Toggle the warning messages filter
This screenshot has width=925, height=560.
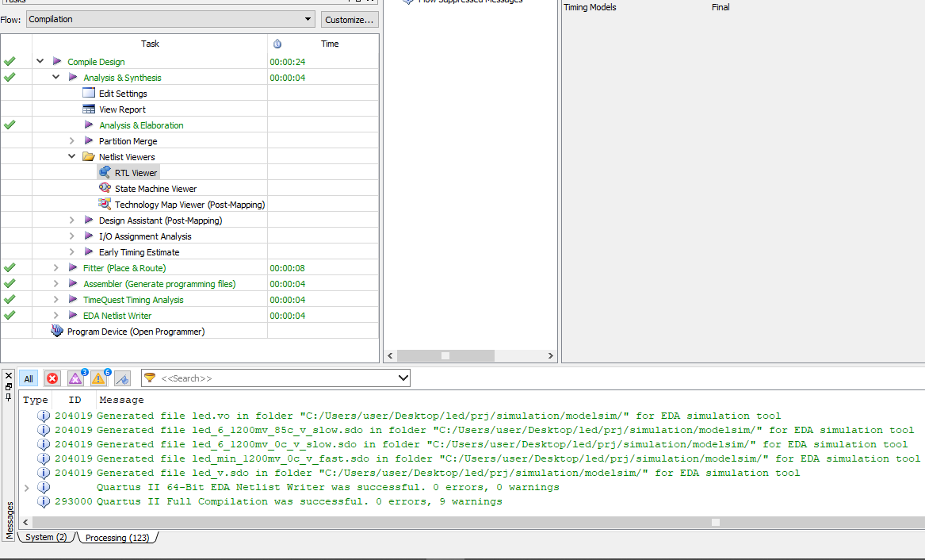tap(99, 378)
